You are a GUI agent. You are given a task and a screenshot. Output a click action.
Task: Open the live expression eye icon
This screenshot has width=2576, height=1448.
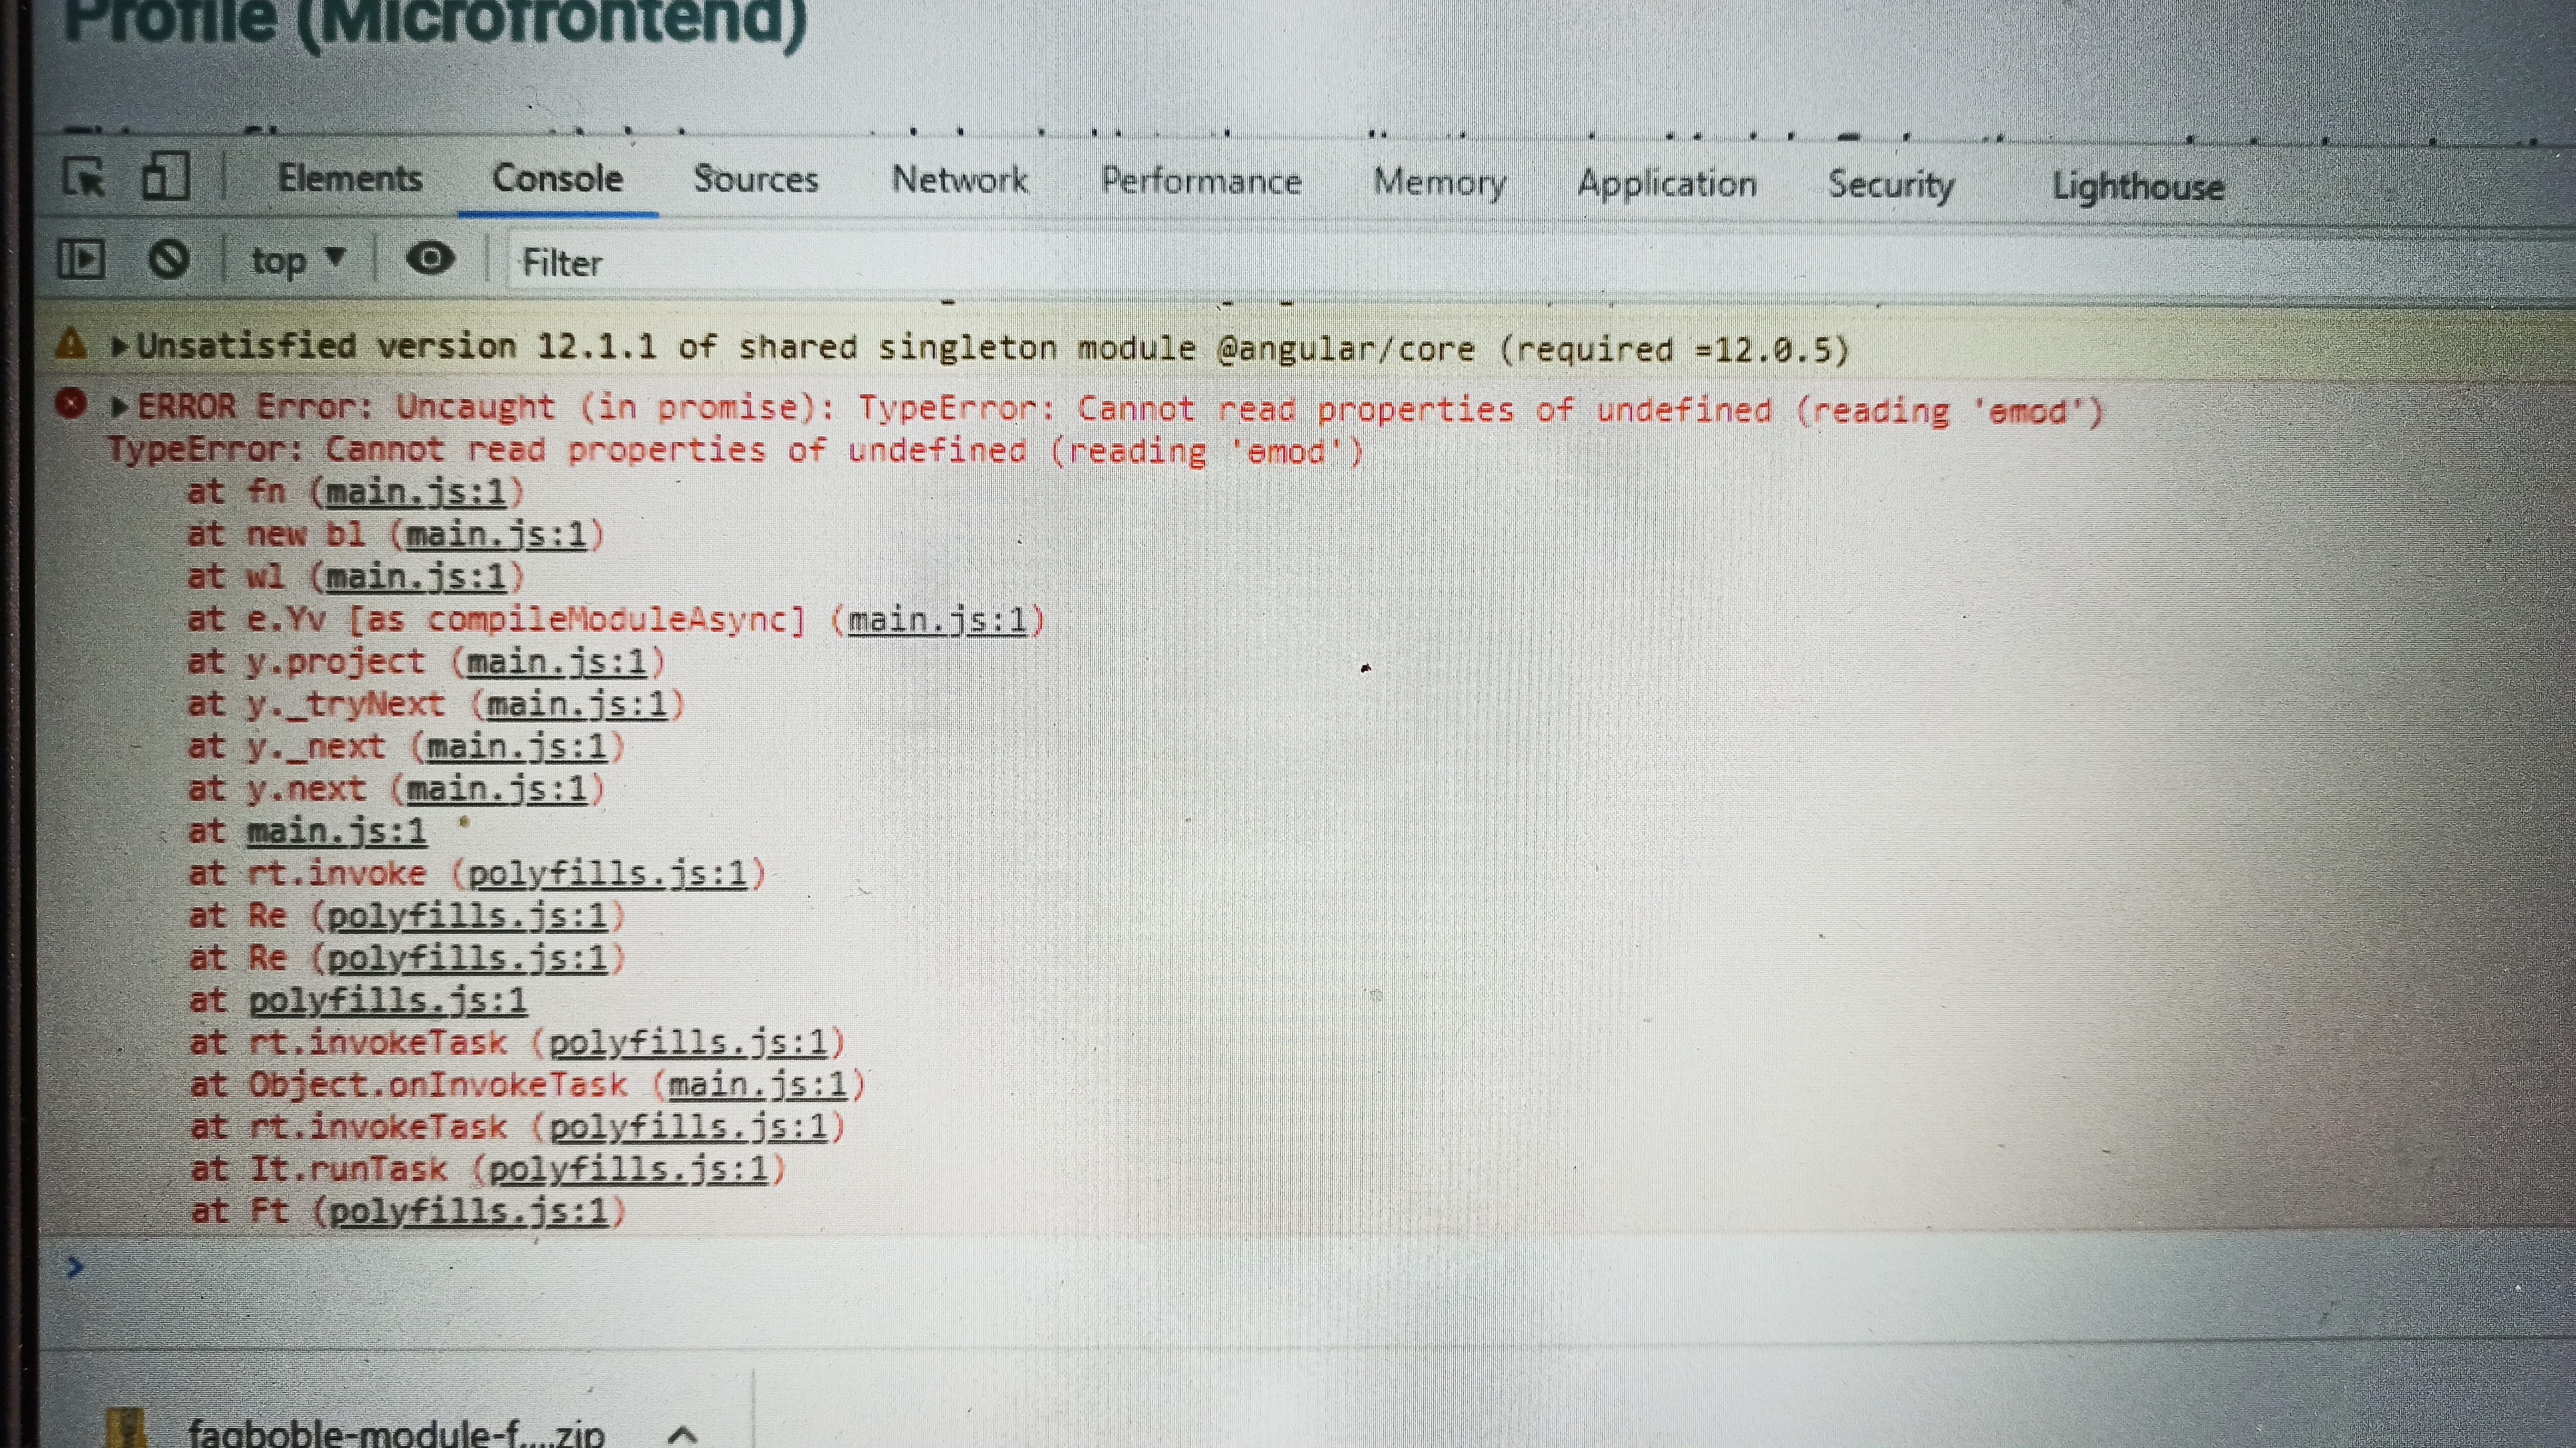coord(430,260)
